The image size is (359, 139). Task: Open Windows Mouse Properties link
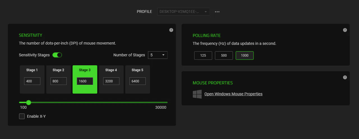[233, 94]
